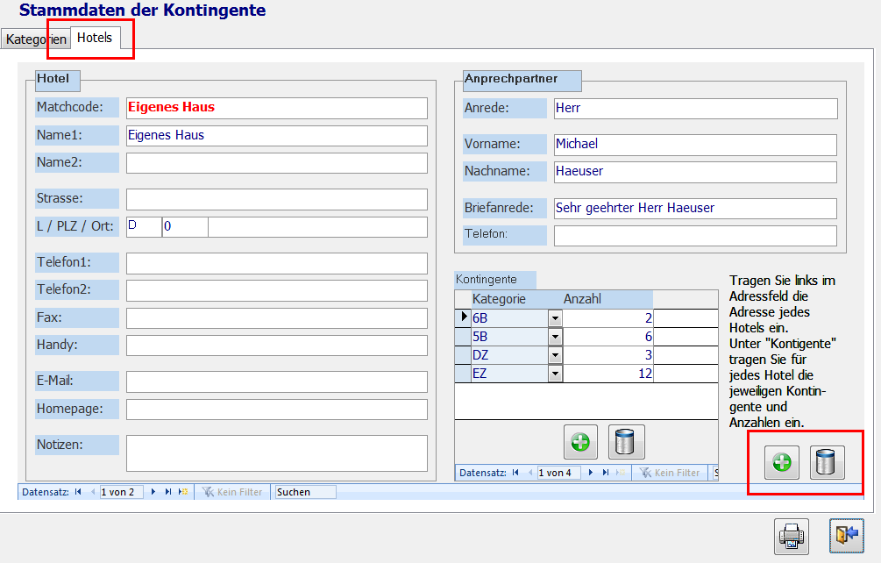Image resolution: width=881 pixels, height=563 pixels.
Task: Click Kein Filter in the hotel record bar
Action: pyautogui.click(x=233, y=492)
